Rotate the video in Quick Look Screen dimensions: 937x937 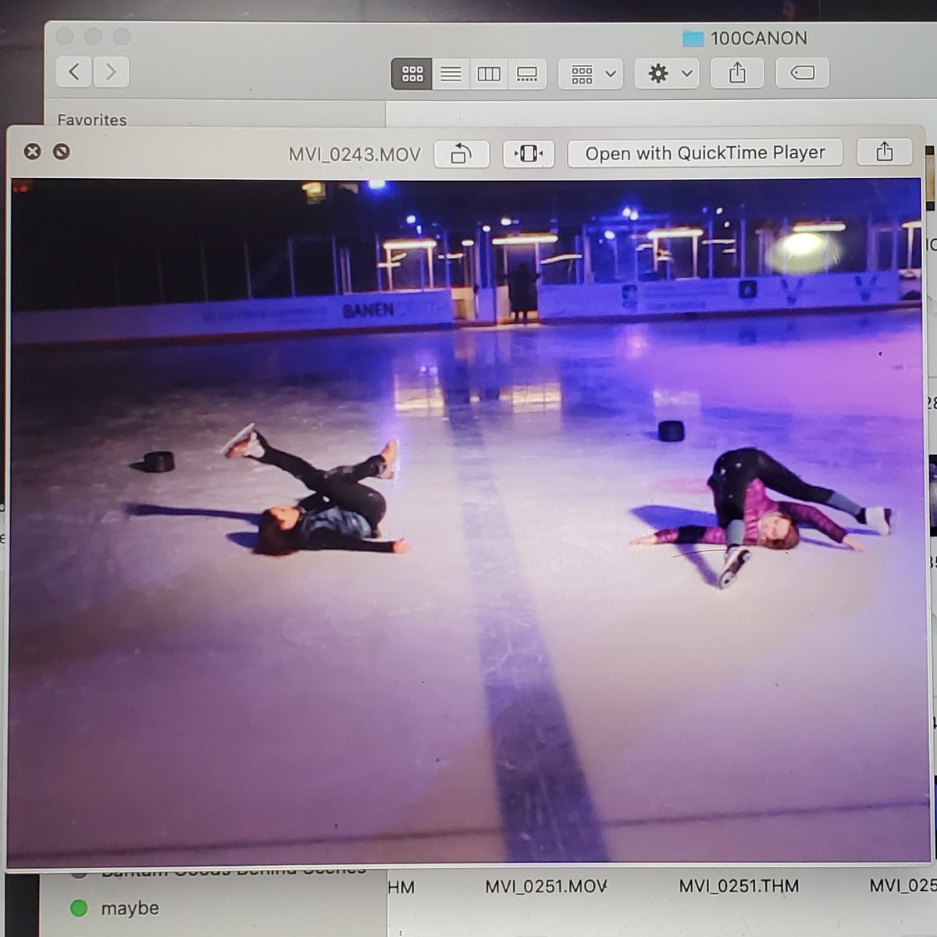point(461,153)
